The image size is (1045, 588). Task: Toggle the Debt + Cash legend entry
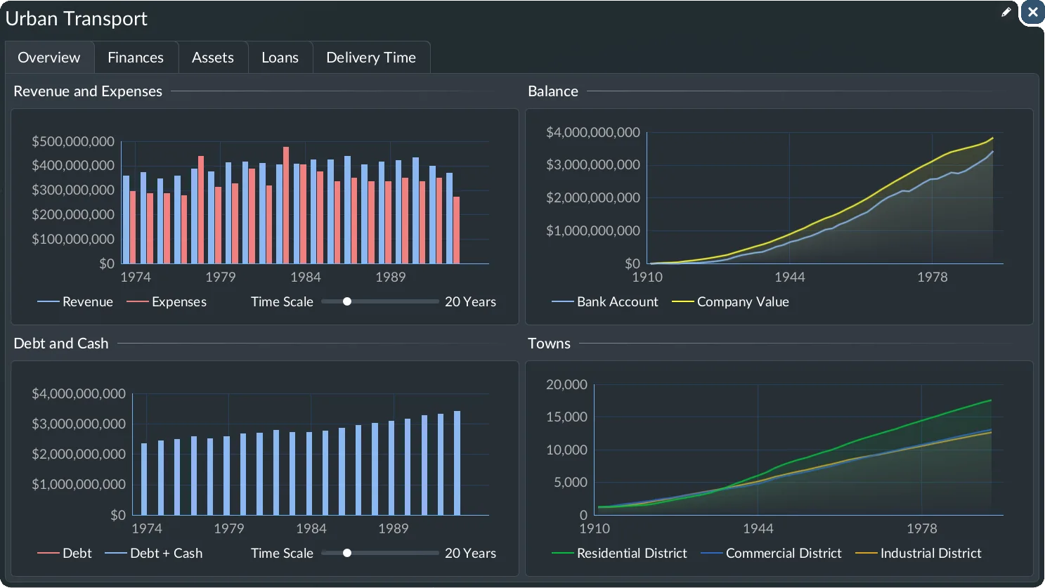154,553
